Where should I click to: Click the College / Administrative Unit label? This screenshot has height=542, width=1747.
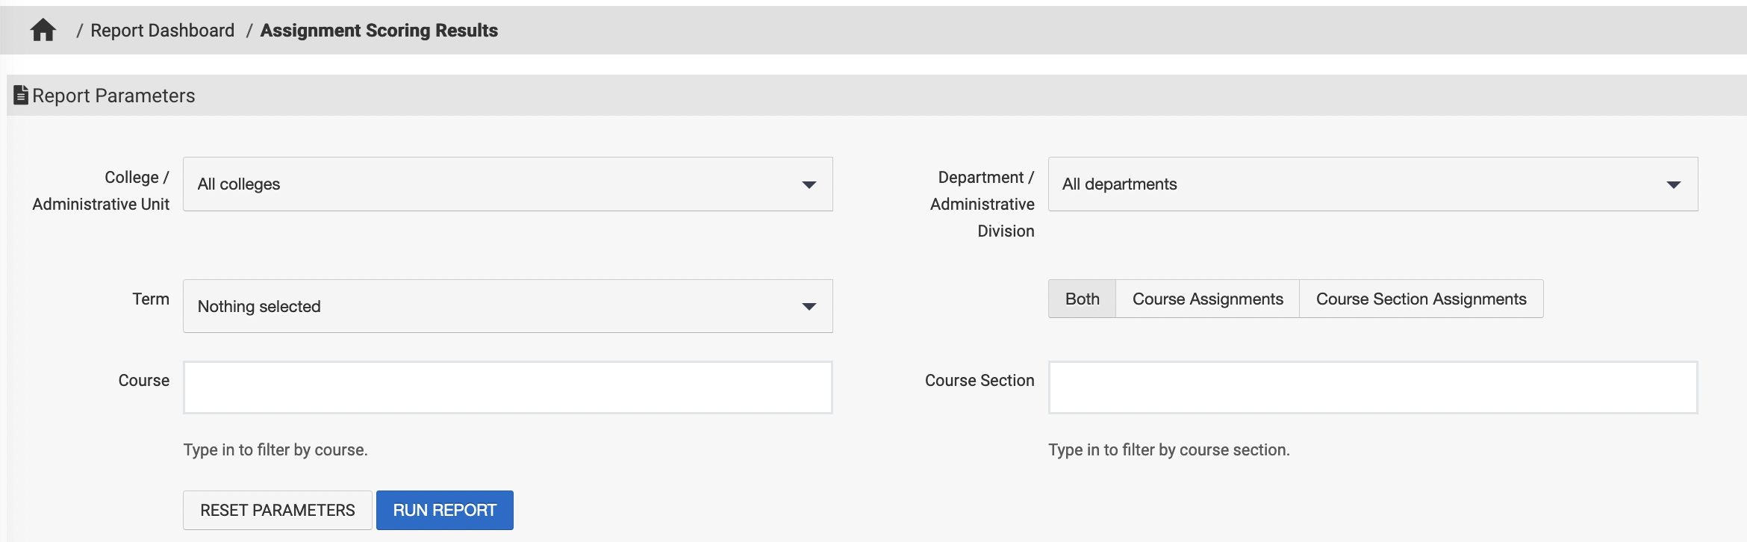coord(101,190)
